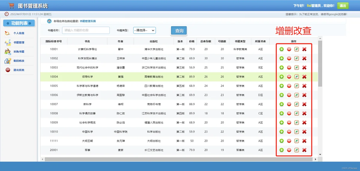
Task: Click the delete X icon in row 20001
Action: click(304, 150)
